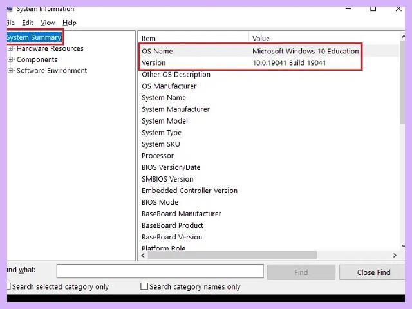Click the Find button
412x309 pixels.
(x=301, y=272)
